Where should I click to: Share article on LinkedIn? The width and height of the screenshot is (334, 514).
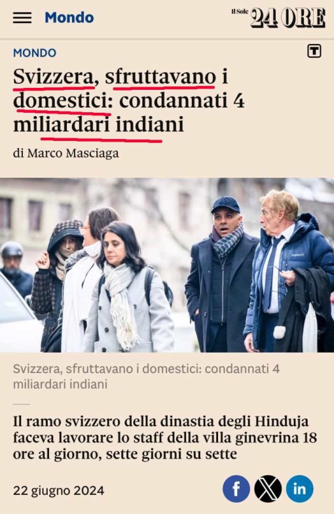pyautogui.click(x=300, y=489)
